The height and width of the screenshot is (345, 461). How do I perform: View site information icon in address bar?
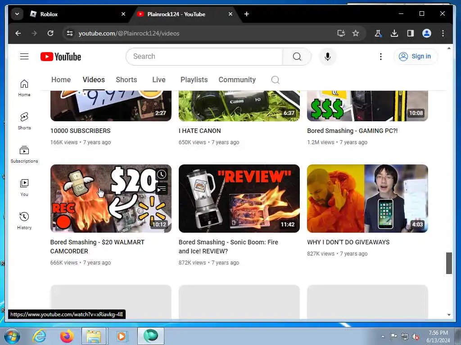(x=70, y=33)
